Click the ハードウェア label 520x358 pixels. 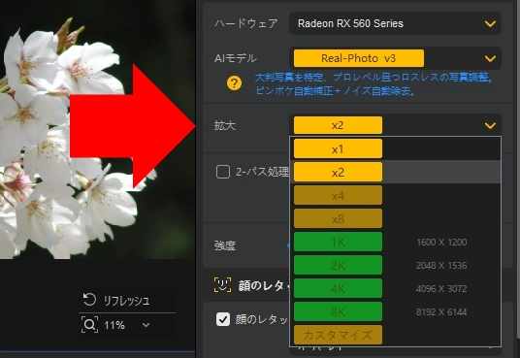tap(246, 23)
